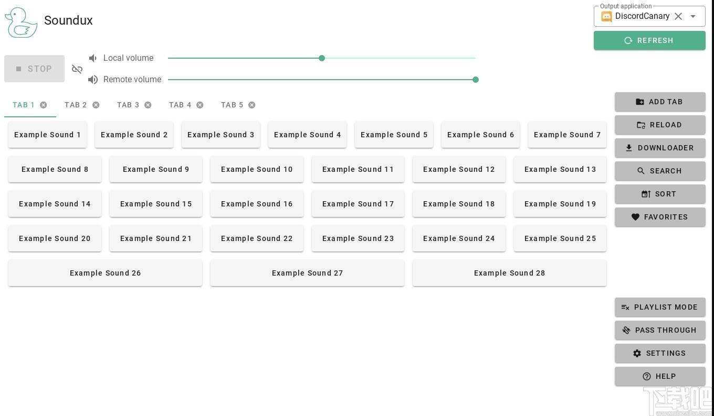Show Favorites sounds
The width and height of the screenshot is (714, 416).
(x=660, y=217)
